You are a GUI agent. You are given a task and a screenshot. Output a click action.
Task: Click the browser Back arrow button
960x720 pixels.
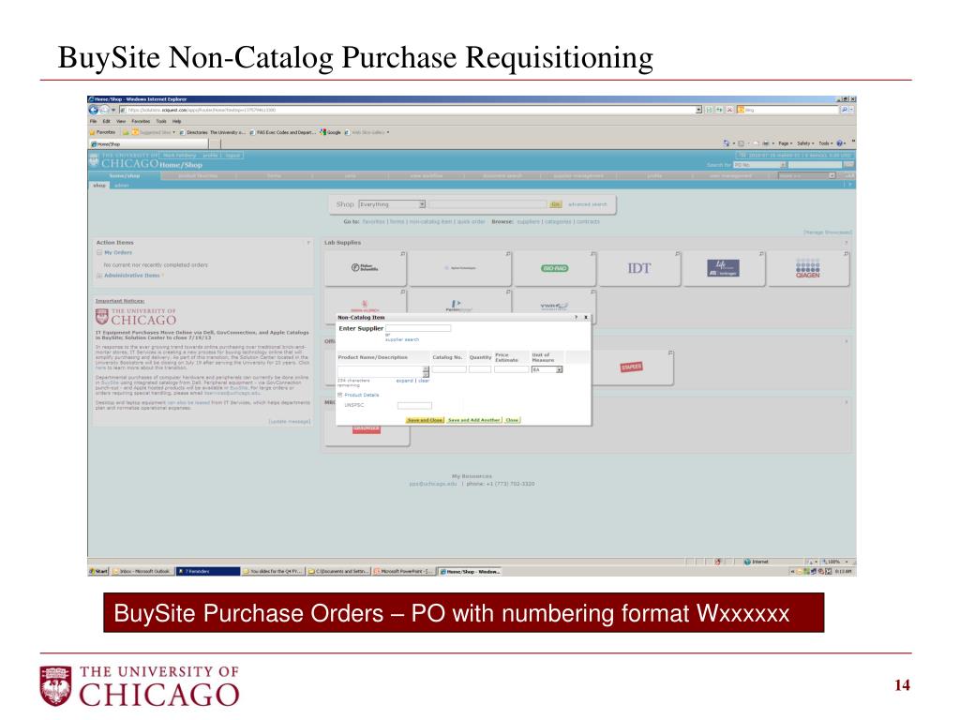pos(94,110)
